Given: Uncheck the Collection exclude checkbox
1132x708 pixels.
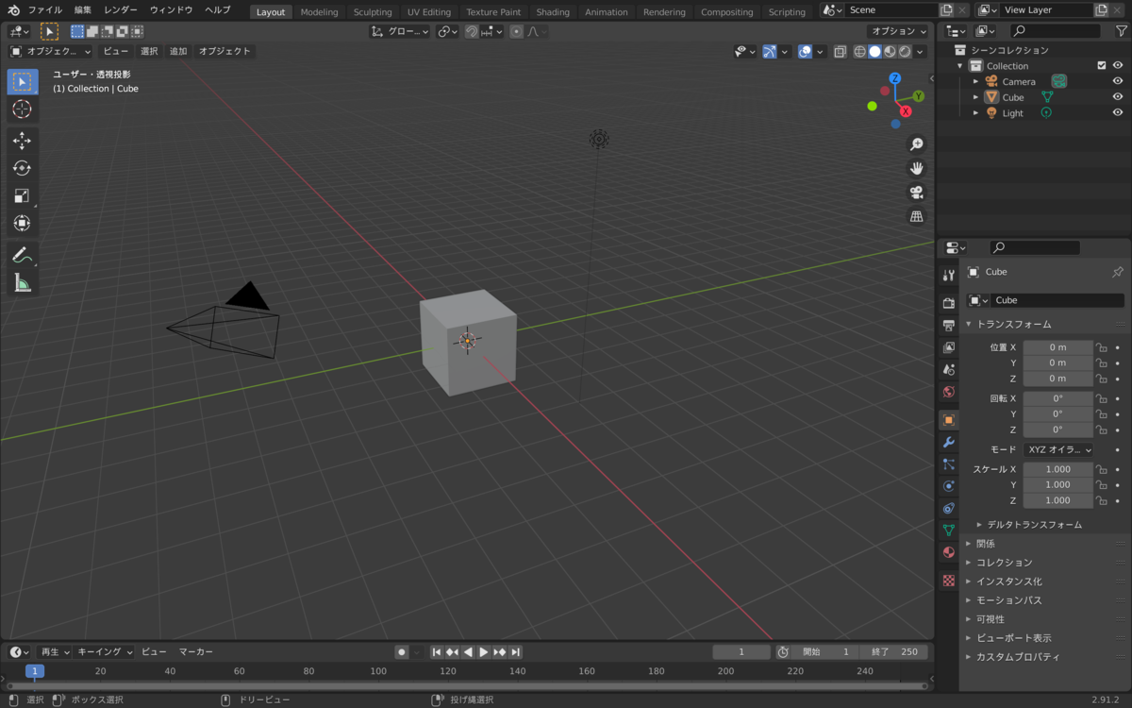Looking at the screenshot, I should tap(1102, 65).
